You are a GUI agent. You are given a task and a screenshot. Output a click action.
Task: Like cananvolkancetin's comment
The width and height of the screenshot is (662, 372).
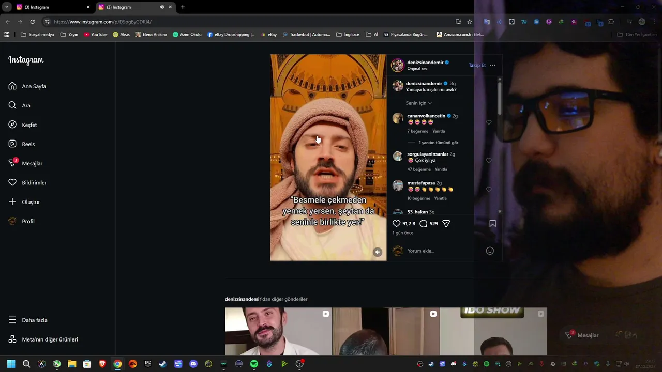[489, 122]
